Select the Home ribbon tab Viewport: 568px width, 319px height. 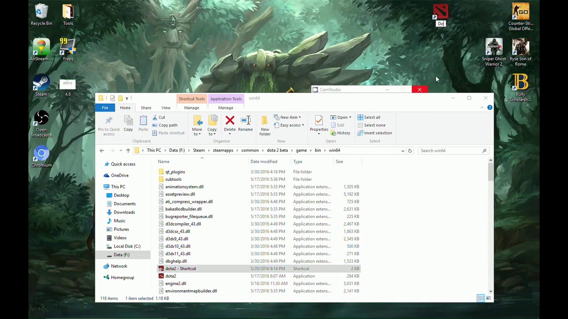coord(125,108)
